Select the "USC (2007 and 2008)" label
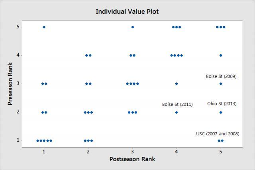255x170 pixels. click(x=218, y=134)
